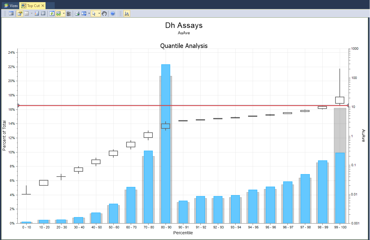370x240 pixels.
Task: Close the Top Cut tab
Action: tap(43, 5)
